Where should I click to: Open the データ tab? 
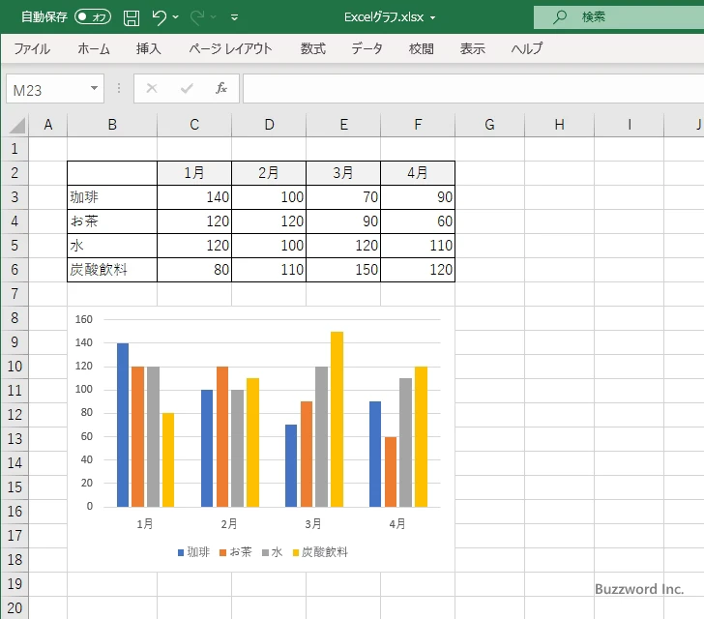(367, 48)
